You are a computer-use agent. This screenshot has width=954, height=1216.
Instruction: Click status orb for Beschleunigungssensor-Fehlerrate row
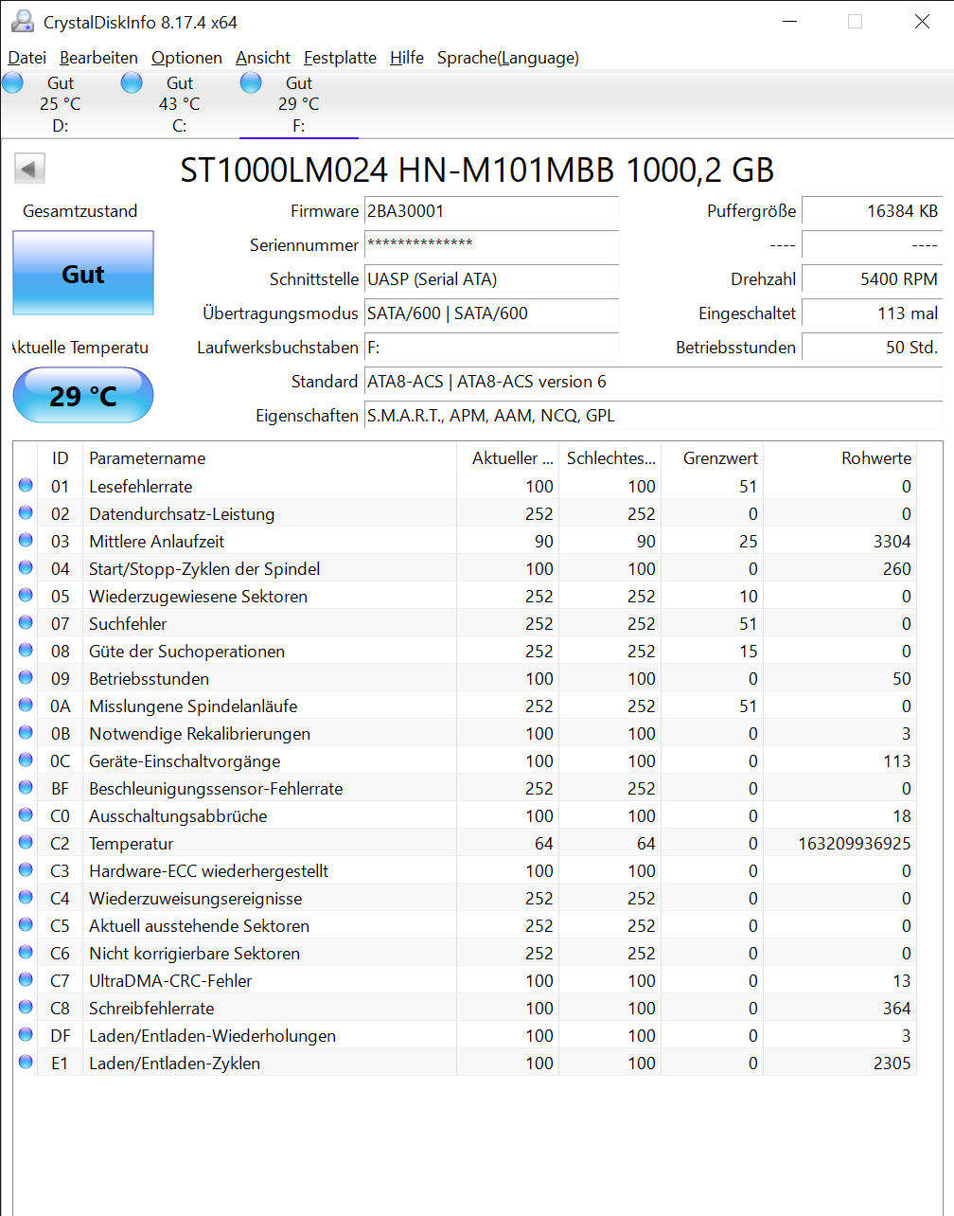click(26, 788)
